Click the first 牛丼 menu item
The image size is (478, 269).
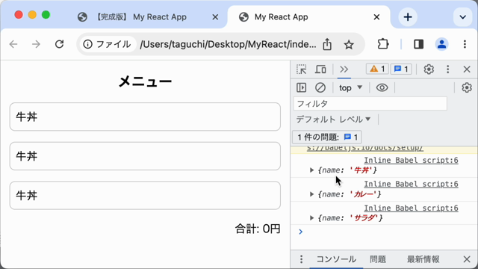145,117
